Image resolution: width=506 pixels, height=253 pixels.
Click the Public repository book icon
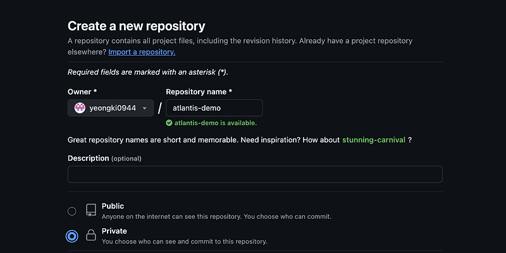(91, 211)
